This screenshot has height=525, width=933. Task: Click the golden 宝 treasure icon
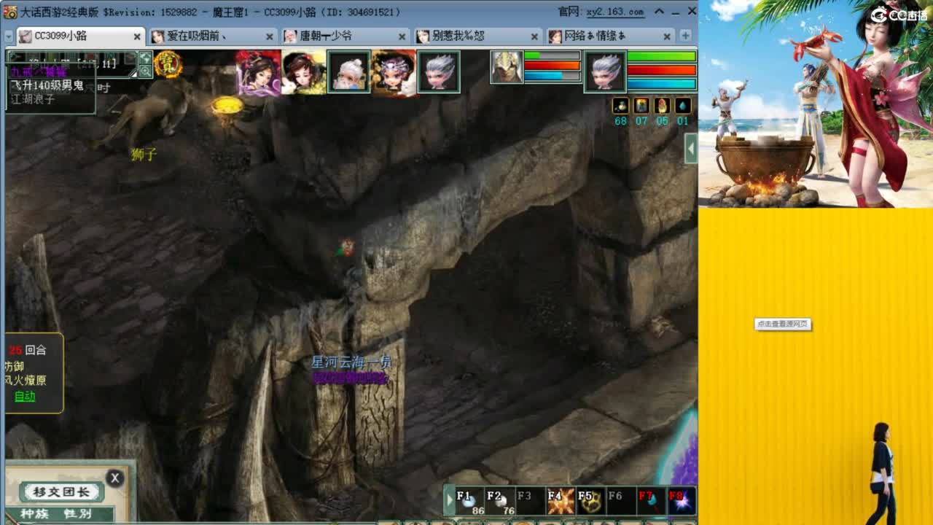[x=168, y=65]
